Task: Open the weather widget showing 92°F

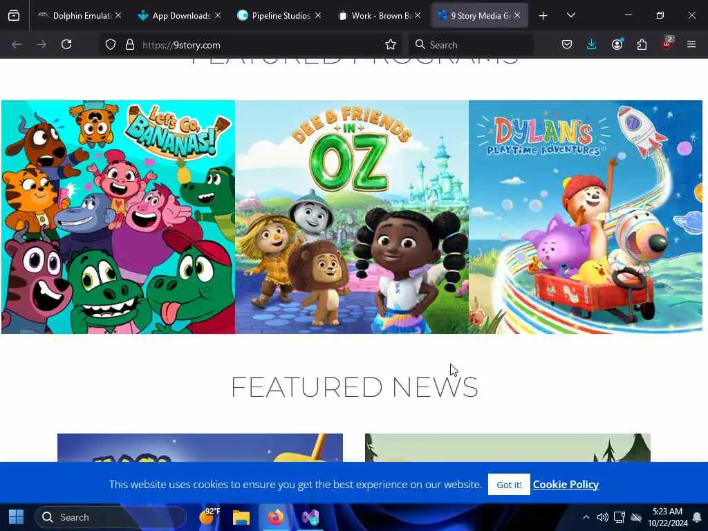Action: 209,516
